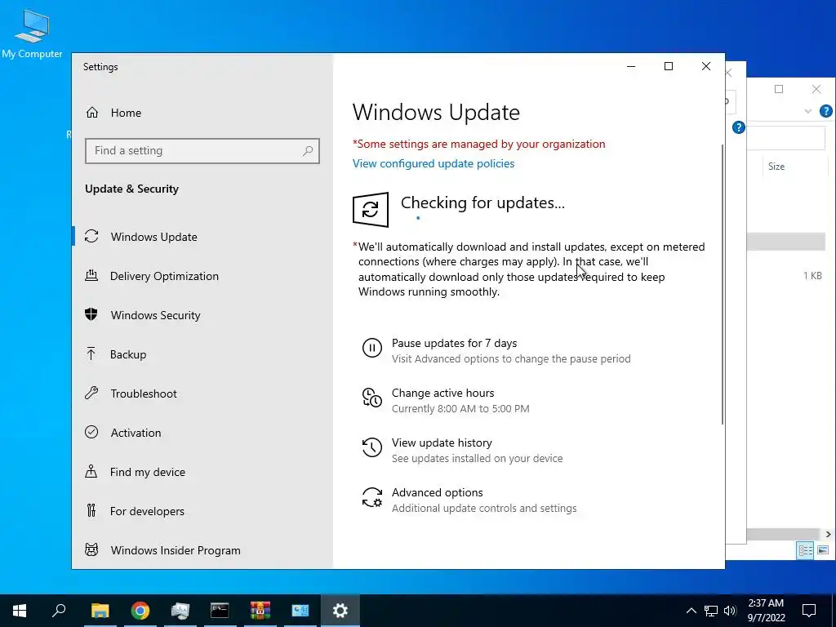Switch to large icons view in File Explorer window
This screenshot has height=627, width=836.
(x=823, y=550)
